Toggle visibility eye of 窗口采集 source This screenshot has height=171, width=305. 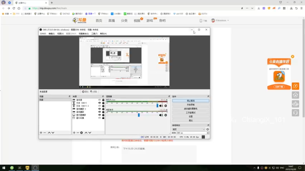(x=100, y=118)
